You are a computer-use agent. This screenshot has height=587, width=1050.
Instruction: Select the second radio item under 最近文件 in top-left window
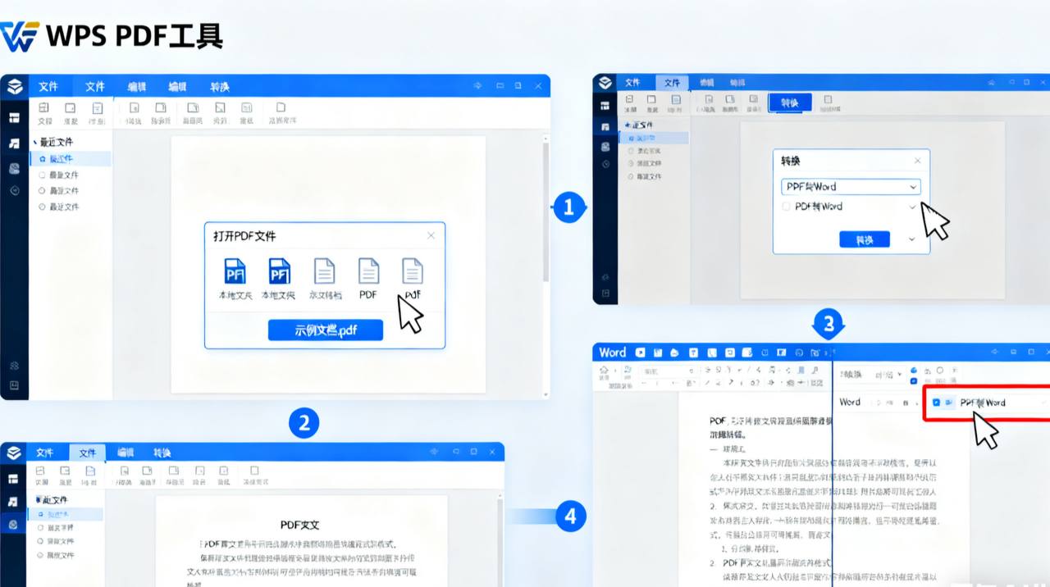point(43,175)
